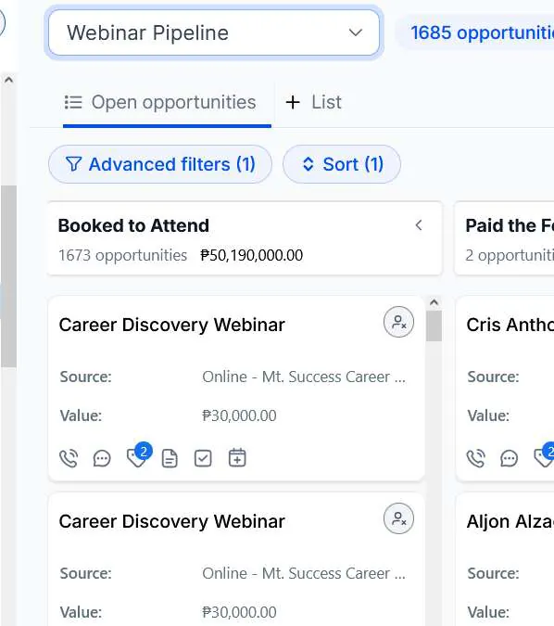Open the Sort (1) options
The width and height of the screenshot is (554, 626).
click(x=342, y=164)
